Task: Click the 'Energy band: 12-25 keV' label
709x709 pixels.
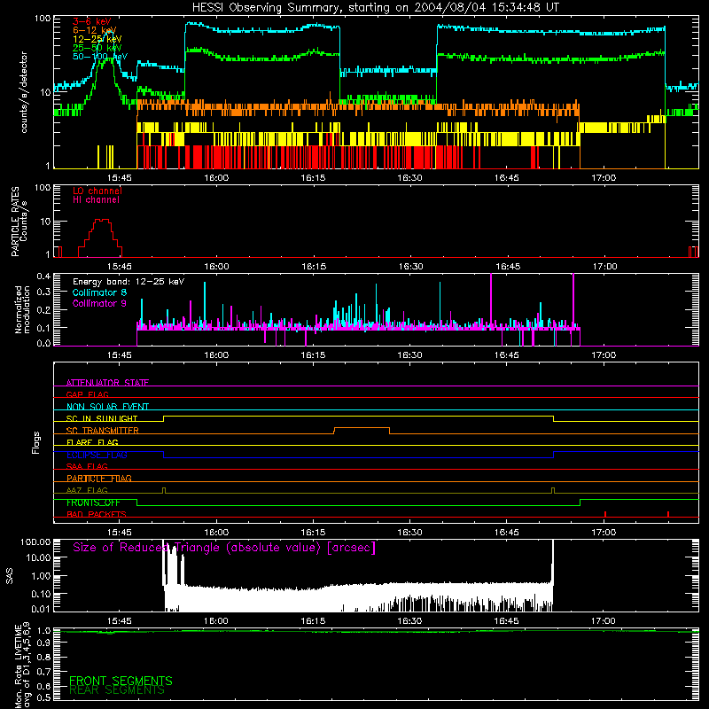Action: [x=129, y=282]
